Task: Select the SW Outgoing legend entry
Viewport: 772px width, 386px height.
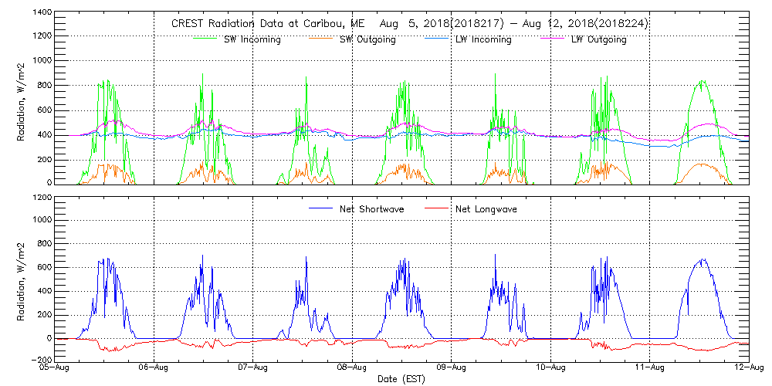Action: click(x=367, y=39)
